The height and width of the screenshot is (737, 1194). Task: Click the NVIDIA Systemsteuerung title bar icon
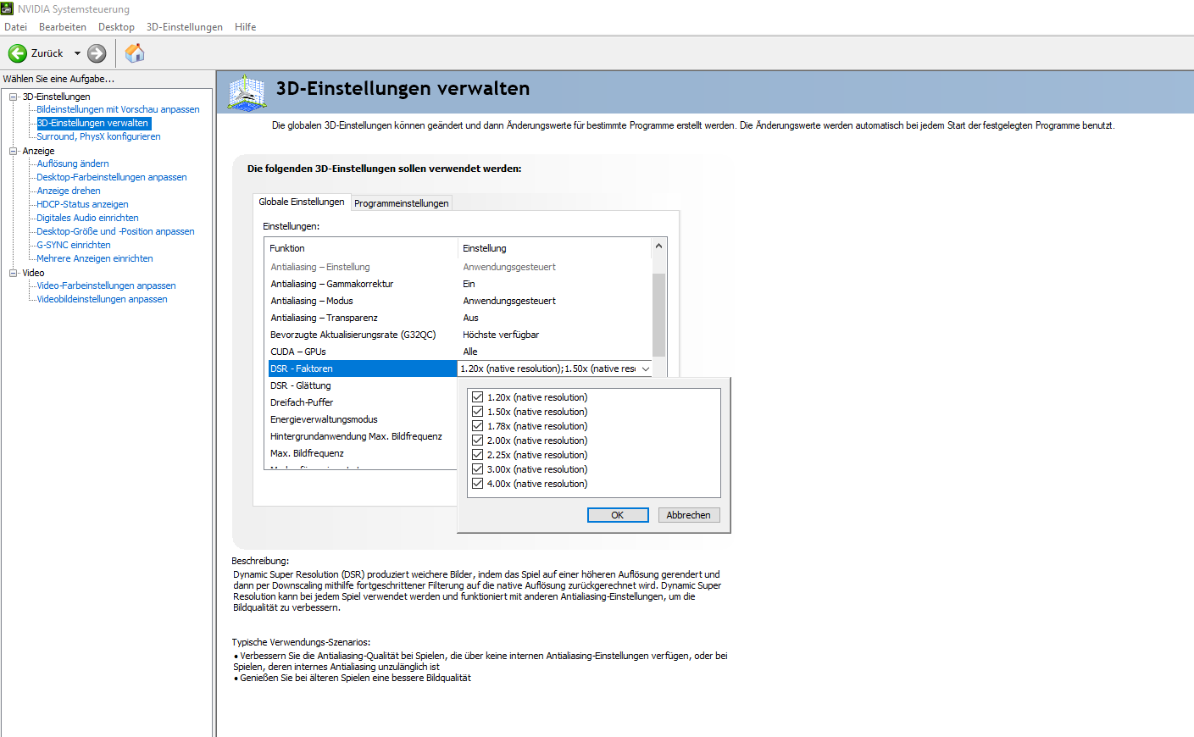[x=8, y=8]
